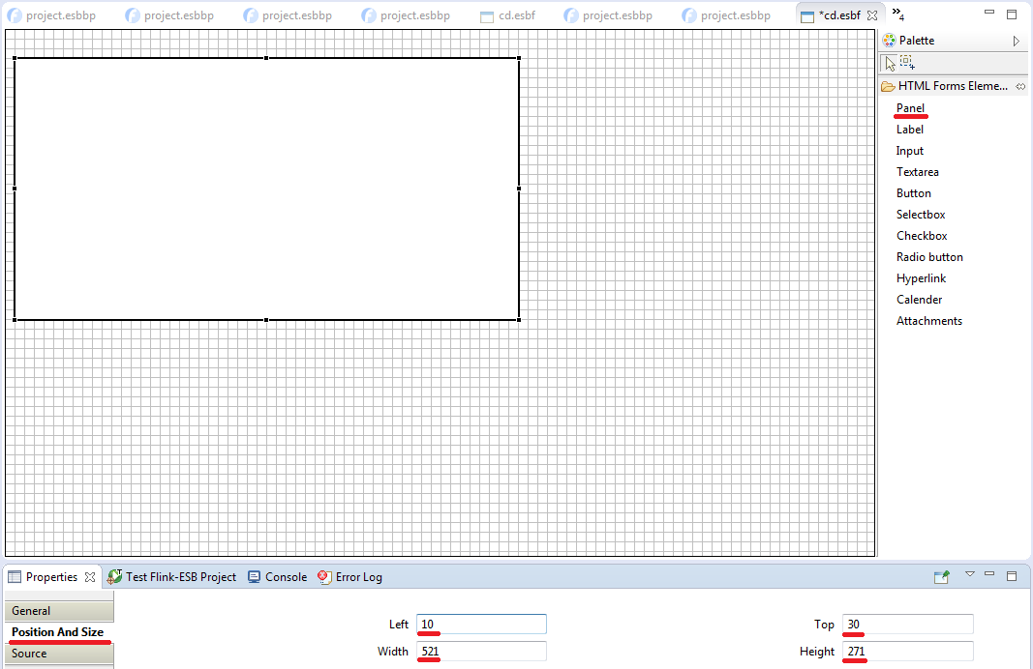Screen dimensions: 1033x669
Task: Activate the Marquee selection tool
Action: click(907, 64)
